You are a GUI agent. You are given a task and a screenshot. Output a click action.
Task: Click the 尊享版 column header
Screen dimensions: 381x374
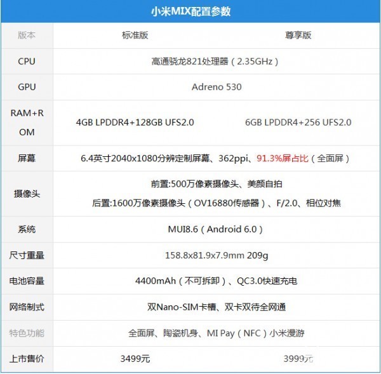[x=298, y=35]
